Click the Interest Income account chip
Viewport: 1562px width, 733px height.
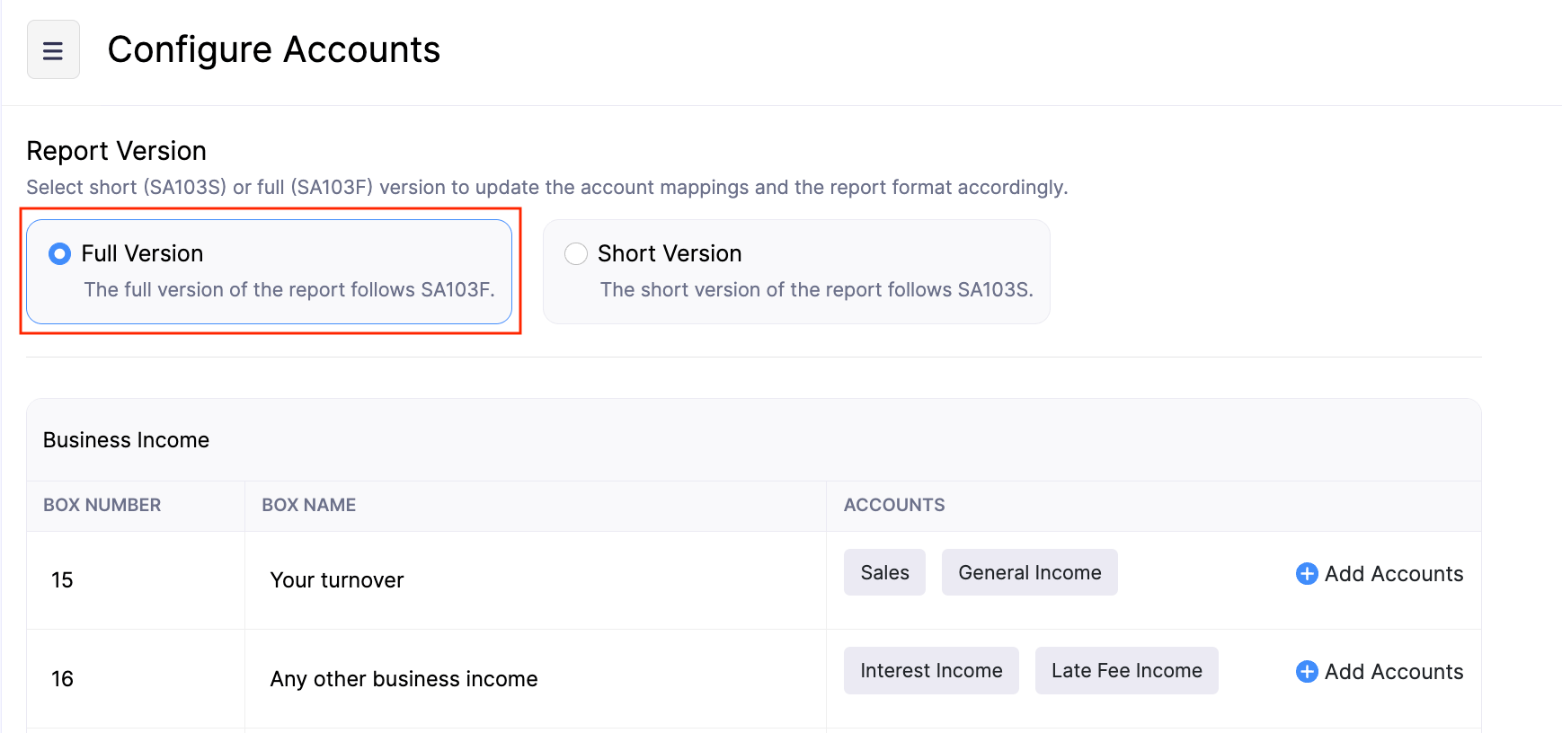click(x=930, y=671)
